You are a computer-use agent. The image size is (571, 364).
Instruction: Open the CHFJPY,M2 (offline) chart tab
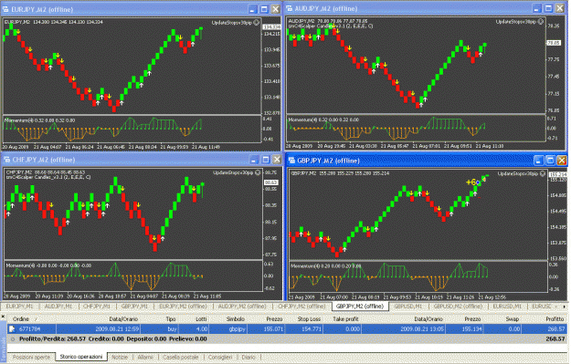click(x=301, y=307)
